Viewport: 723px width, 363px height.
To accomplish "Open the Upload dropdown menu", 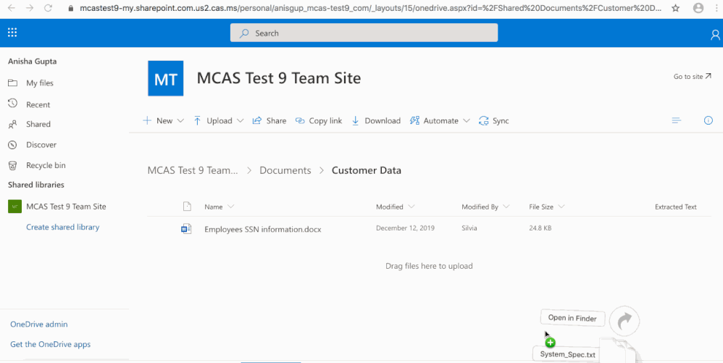I will pos(218,121).
